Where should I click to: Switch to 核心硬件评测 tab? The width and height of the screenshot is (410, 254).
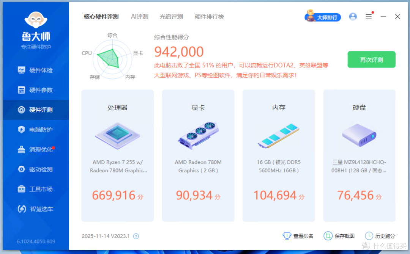[x=101, y=17]
